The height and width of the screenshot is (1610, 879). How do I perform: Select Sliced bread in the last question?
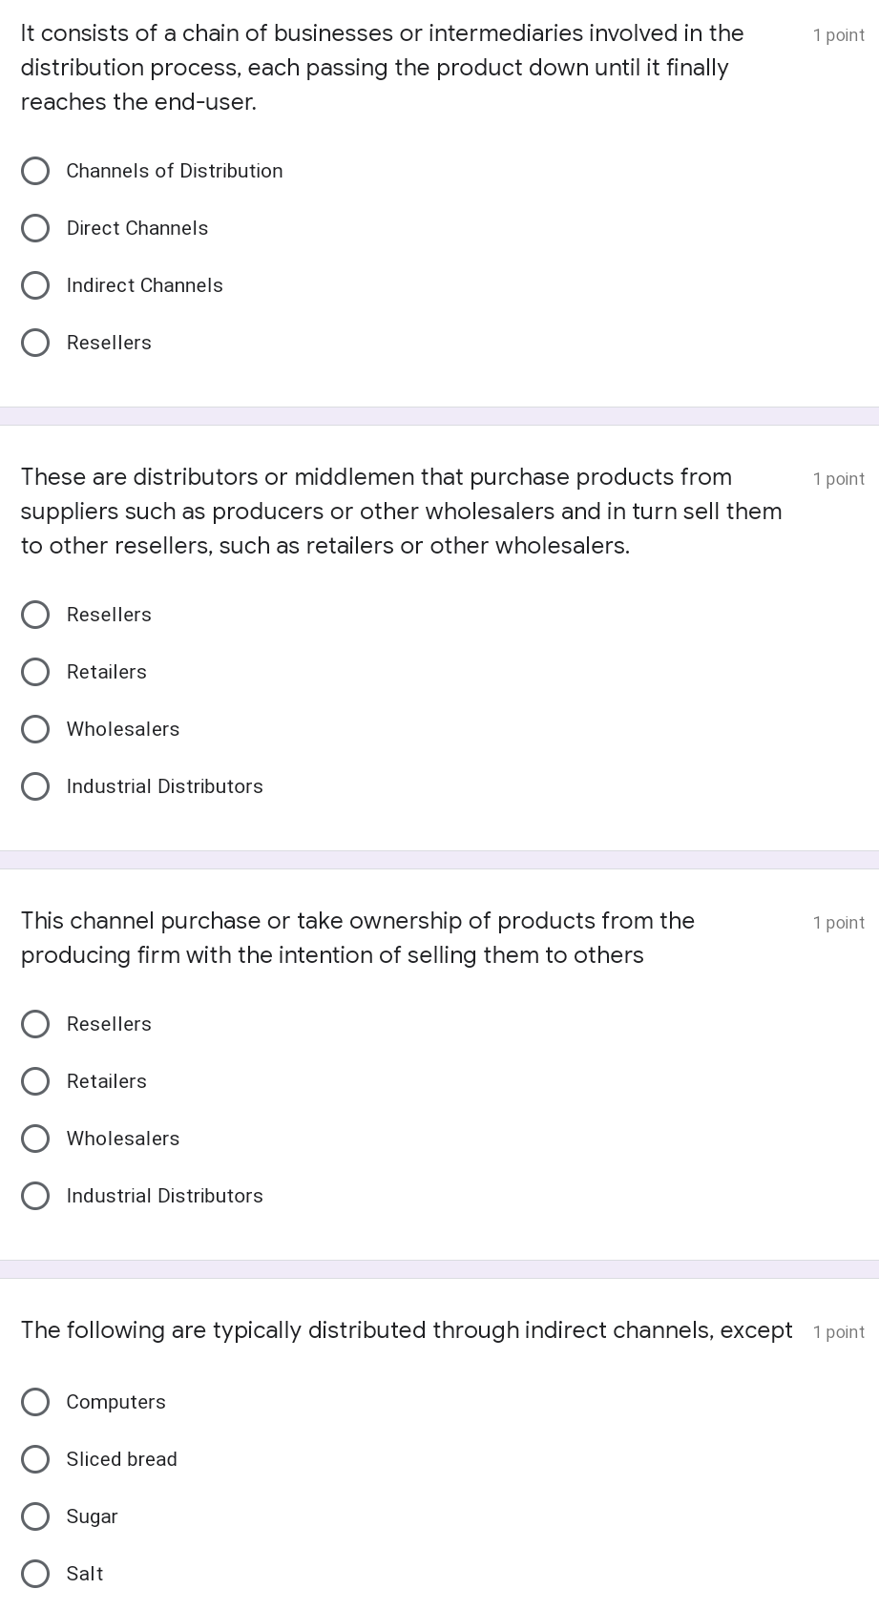(35, 1459)
